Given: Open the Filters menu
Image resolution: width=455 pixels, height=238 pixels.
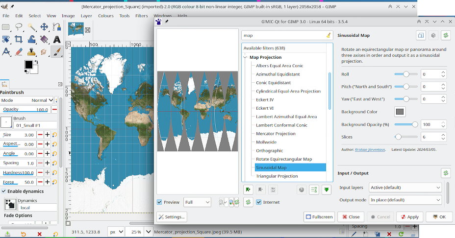Looking at the screenshot, I should 142,16.
